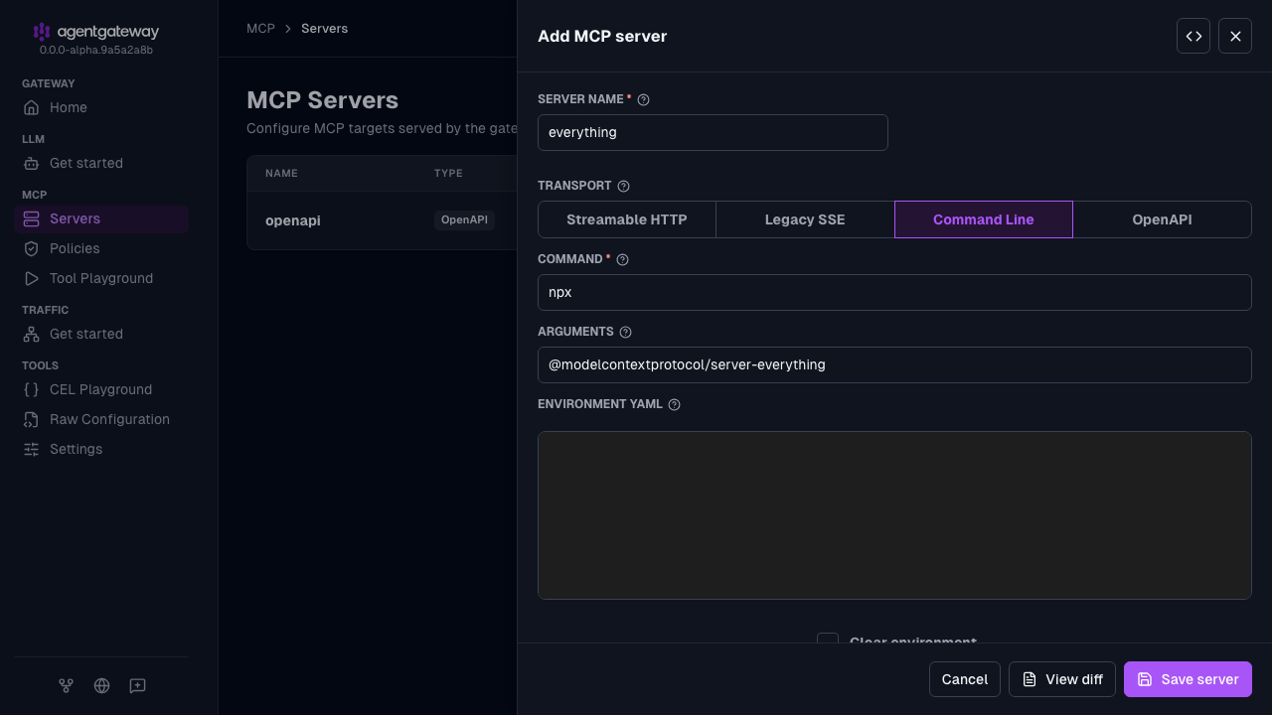Screen dimensions: 1272x715
Task: Click the Tool Playground play icon
Action: click(x=31, y=278)
